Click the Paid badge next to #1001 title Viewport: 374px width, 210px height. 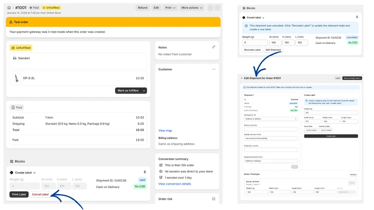click(x=34, y=7)
